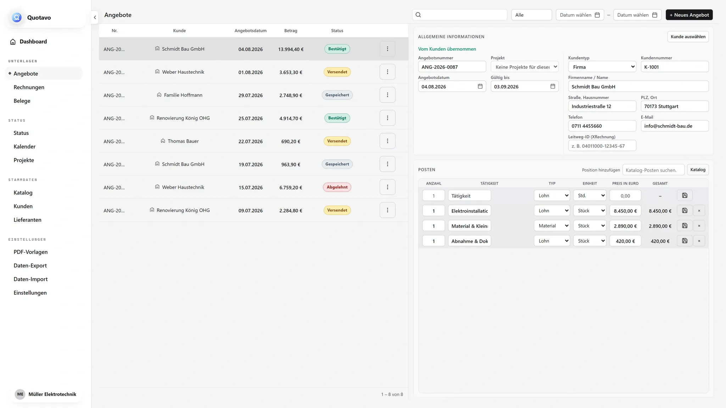Save the Elektroinstallation position row

pos(685,211)
